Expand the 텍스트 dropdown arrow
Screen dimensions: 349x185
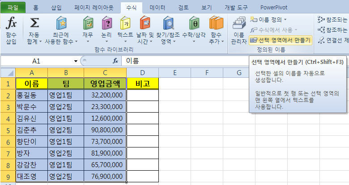tap(125, 42)
